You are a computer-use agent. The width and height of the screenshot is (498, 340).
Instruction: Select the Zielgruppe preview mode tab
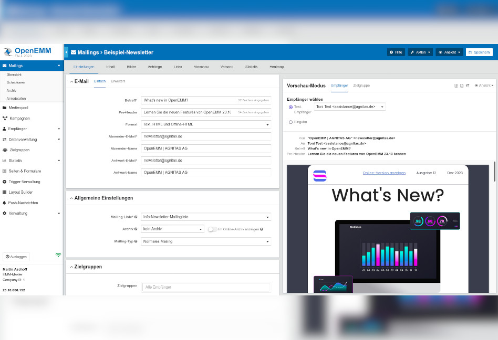coord(361,86)
